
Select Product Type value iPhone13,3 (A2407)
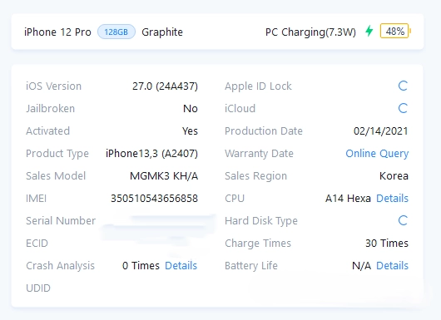click(x=152, y=154)
